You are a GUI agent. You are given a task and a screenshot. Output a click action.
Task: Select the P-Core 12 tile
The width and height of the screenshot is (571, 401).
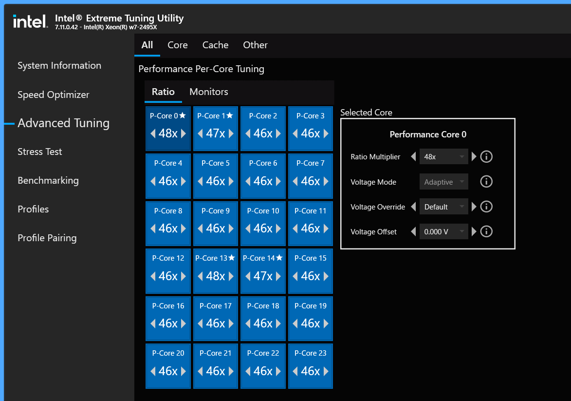[168, 271]
